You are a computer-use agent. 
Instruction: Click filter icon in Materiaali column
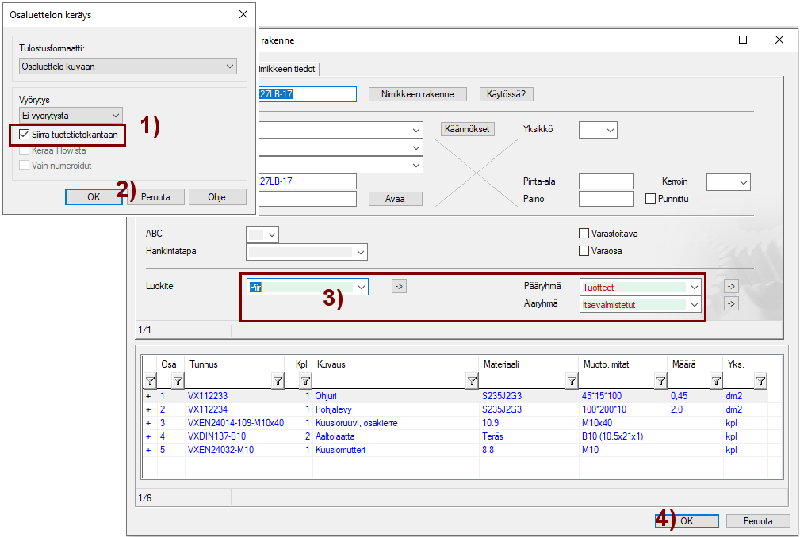click(x=571, y=381)
